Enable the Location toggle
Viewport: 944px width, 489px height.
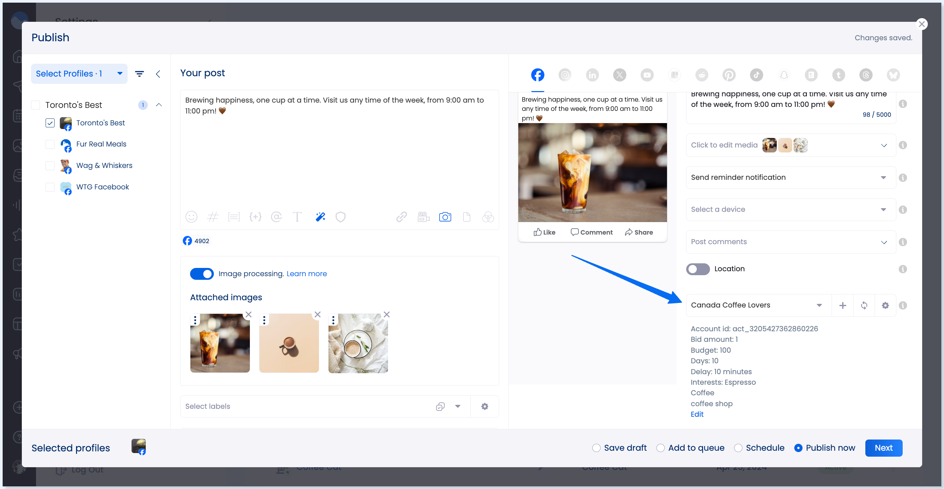coord(698,269)
